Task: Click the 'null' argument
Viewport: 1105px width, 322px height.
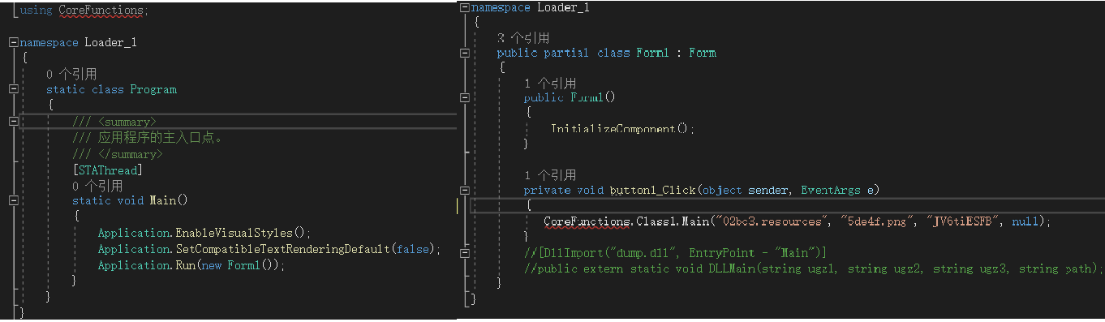Action: pos(1025,221)
